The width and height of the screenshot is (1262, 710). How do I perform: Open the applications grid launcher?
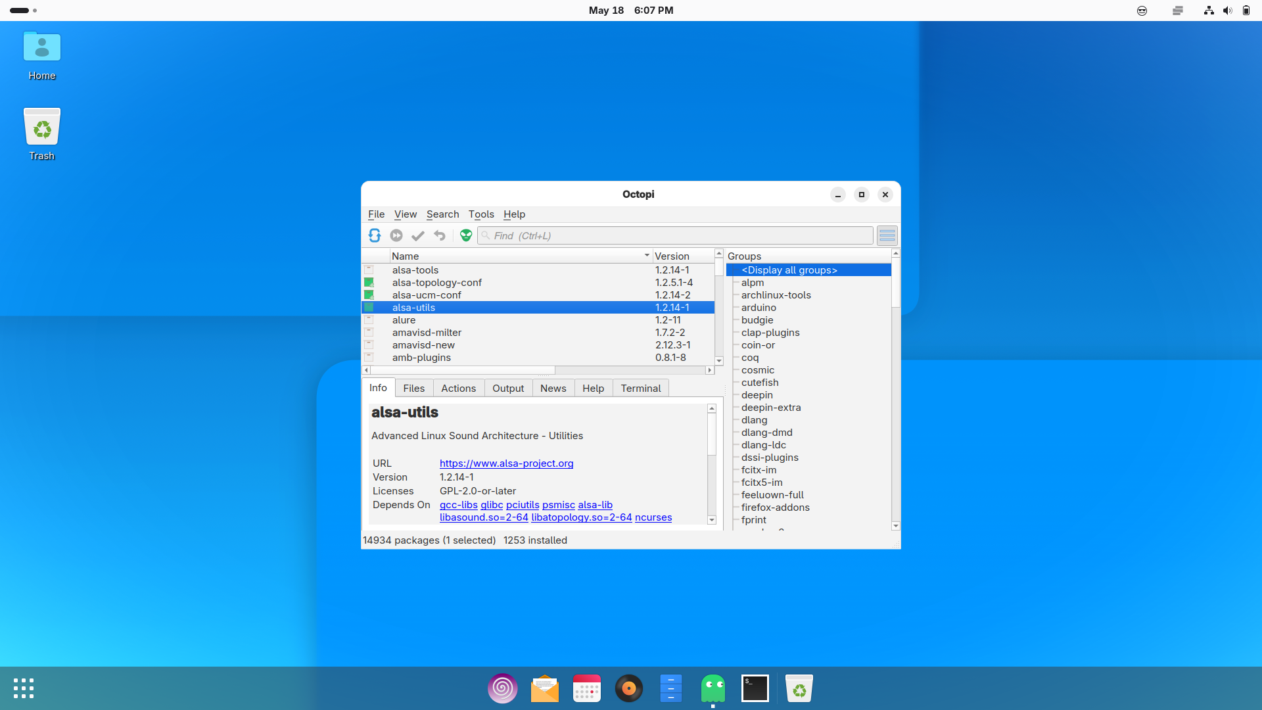[24, 688]
